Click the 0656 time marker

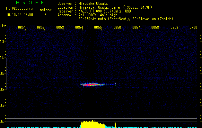(x=117, y=28)
